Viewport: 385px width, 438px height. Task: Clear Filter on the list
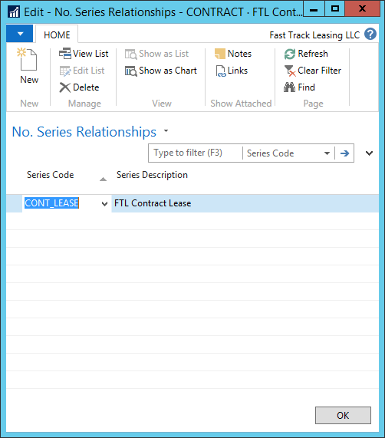coord(313,71)
